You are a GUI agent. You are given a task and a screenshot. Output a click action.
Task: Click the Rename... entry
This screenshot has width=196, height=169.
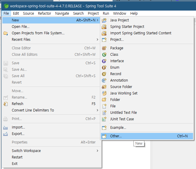[51, 97]
